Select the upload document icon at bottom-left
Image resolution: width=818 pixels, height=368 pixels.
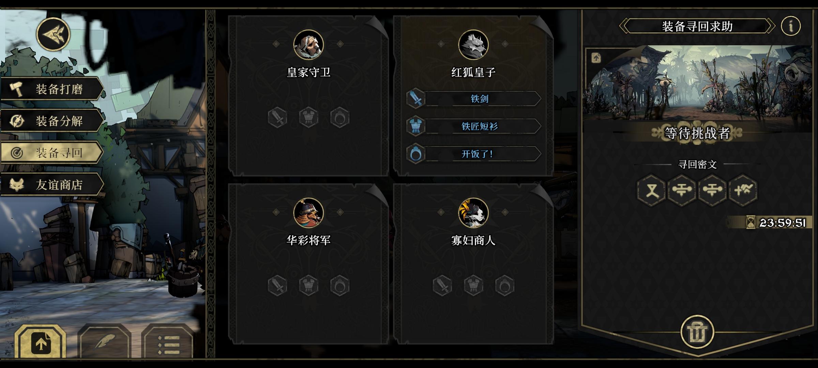[41, 343]
